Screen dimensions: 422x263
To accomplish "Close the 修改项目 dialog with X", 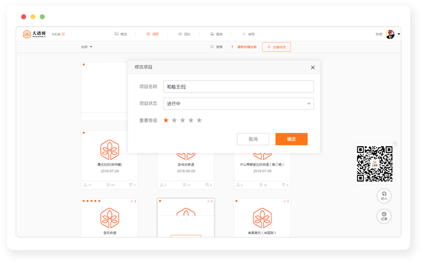I will point(313,67).
